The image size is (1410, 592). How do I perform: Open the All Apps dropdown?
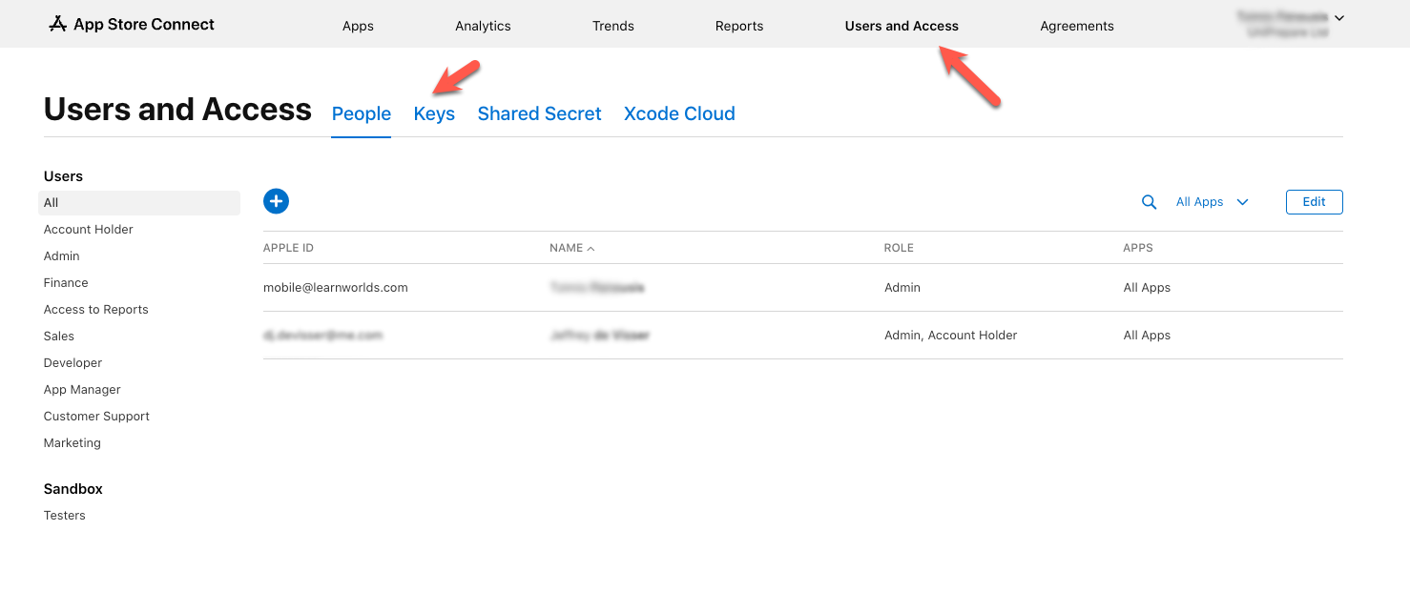1210,201
